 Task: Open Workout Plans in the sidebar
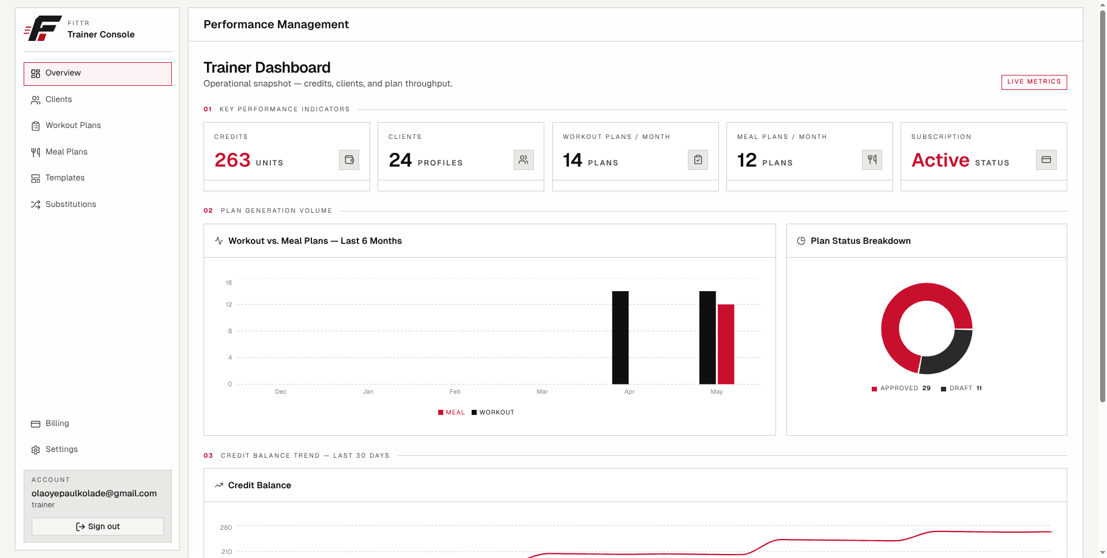pyautogui.click(x=97, y=126)
